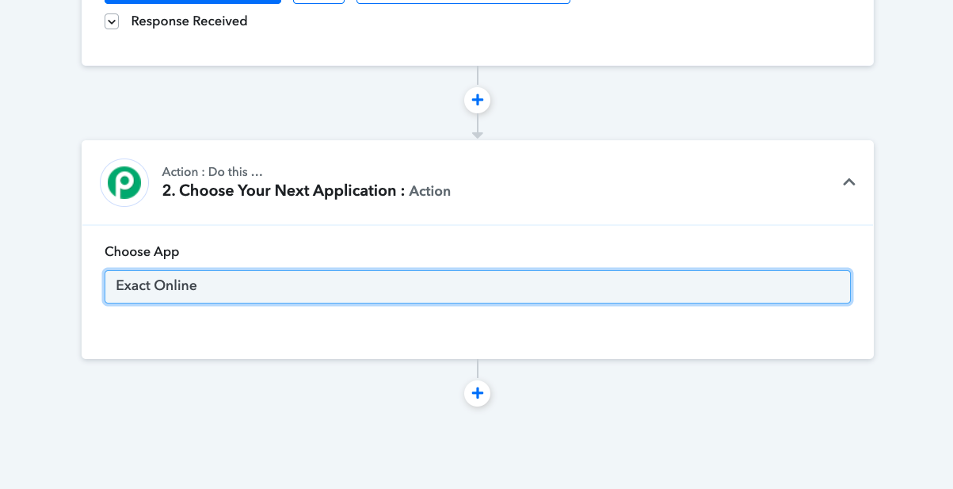Click the Pabbly app logo icon
This screenshot has height=489, width=953.
click(x=124, y=183)
